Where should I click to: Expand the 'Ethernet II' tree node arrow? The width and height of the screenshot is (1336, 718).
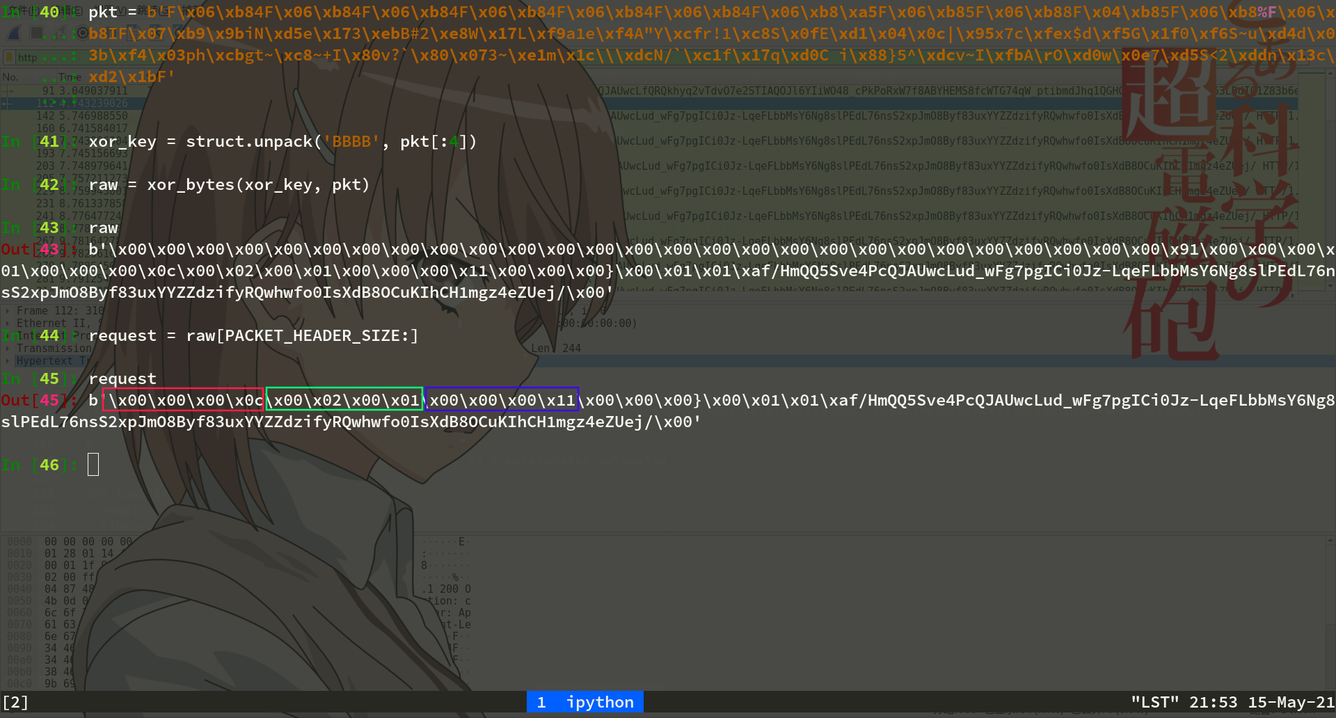tap(8, 324)
